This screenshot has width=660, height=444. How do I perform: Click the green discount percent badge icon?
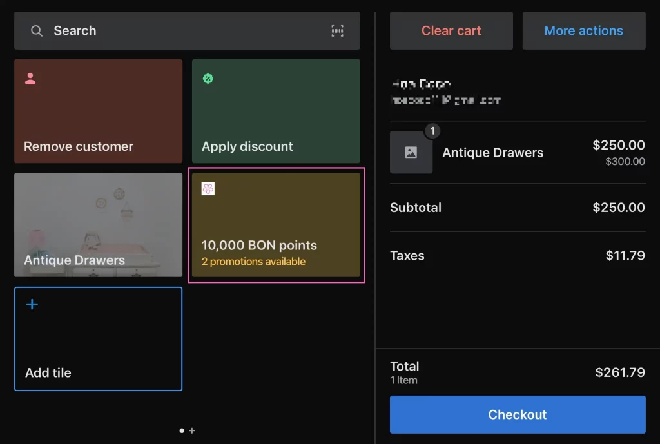[x=208, y=79]
